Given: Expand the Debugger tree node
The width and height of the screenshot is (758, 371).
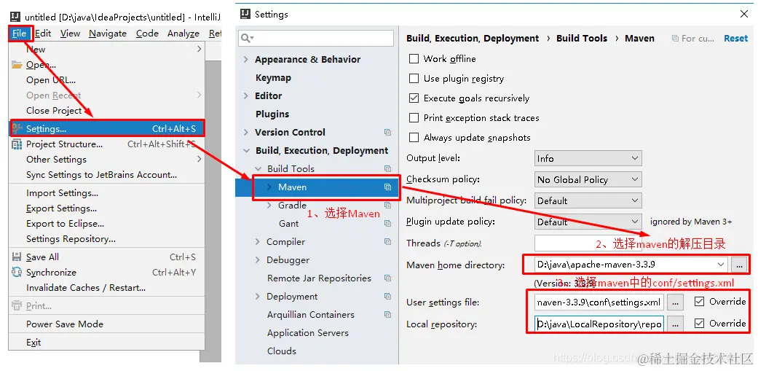Looking at the screenshot, I should [x=258, y=260].
